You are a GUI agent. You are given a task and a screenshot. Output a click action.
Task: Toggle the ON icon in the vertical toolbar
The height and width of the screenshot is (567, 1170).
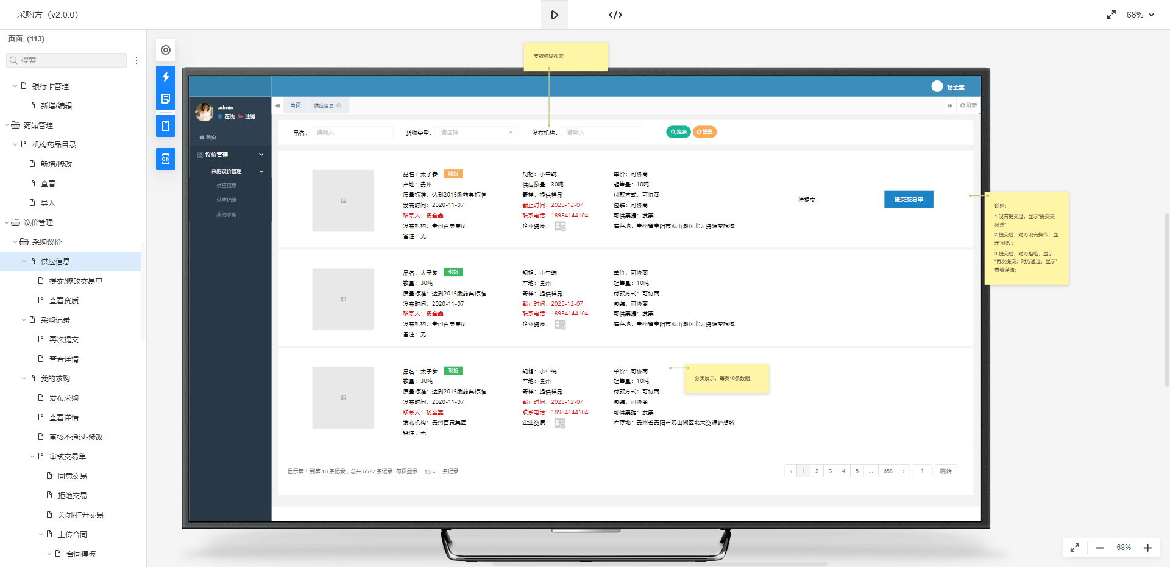click(x=166, y=159)
